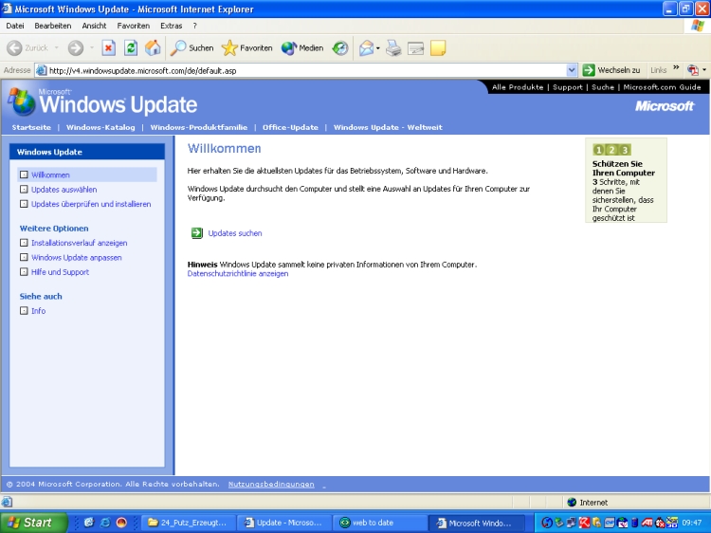711x533 pixels.
Task: Click Support in the top black bar
Action: click(567, 87)
